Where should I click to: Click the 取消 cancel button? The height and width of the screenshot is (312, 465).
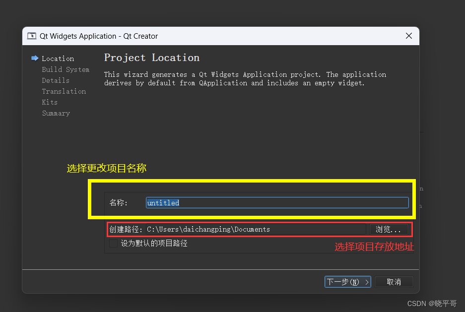click(x=394, y=282)
